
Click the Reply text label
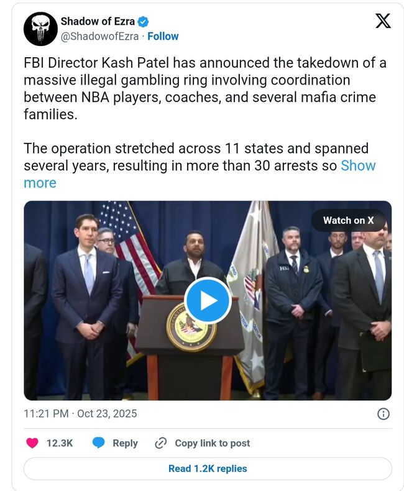pyautogui.click(x=125, y=443)
